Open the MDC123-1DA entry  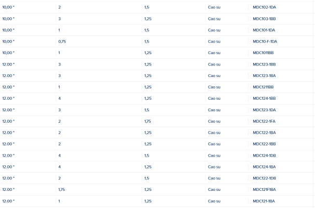tap(264, 110)
